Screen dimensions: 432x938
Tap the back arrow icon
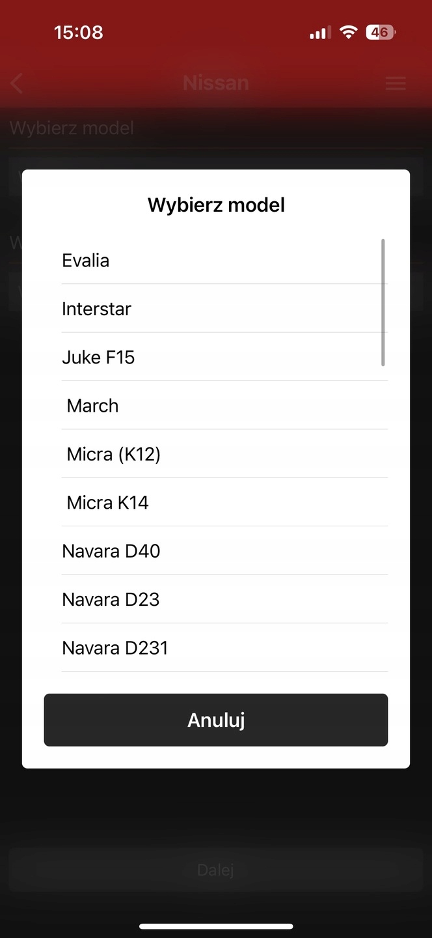17,83
